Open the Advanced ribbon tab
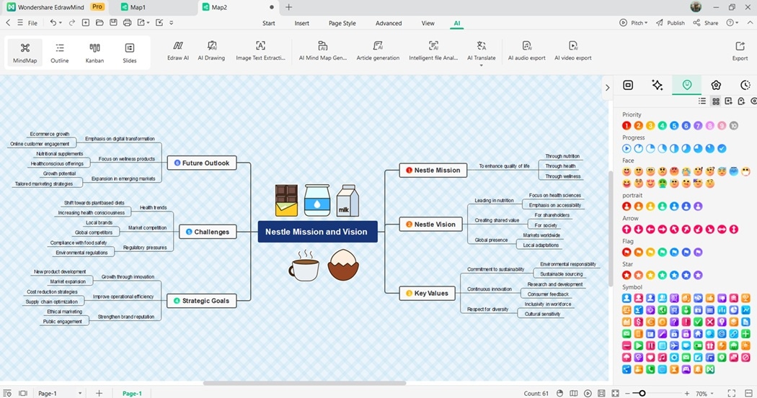The image size is (757, 398). pyautogui.click(x=389, y=23)
